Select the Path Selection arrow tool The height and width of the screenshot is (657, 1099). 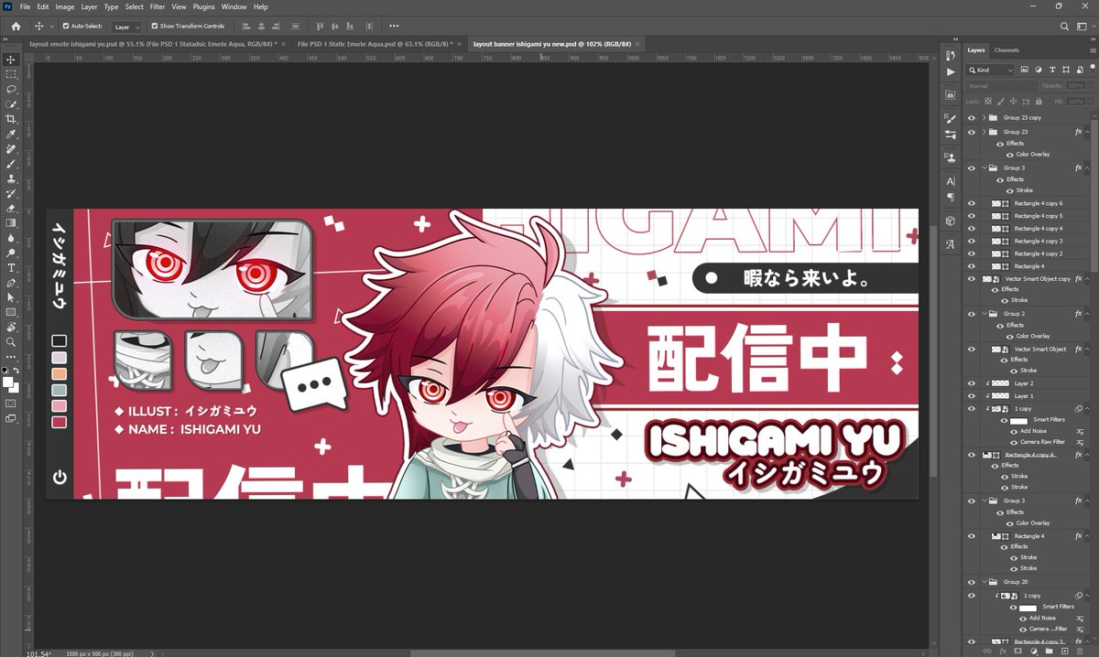coord(11,296)
